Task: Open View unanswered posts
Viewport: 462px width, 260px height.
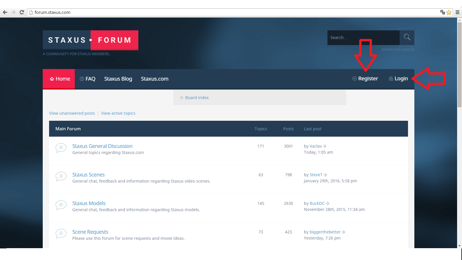Action: [72, 113]
